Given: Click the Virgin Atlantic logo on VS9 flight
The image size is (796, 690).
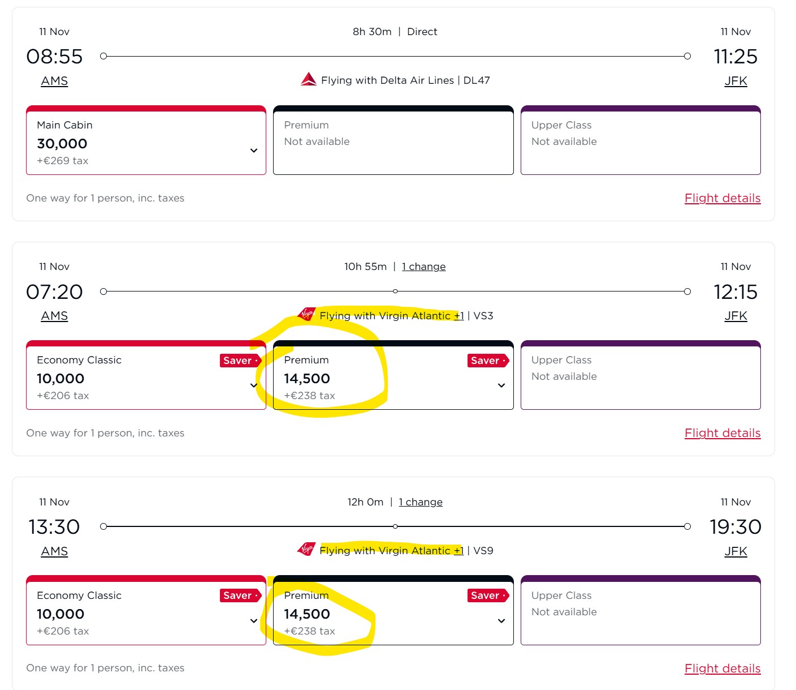Looking at the screenshot, I should [x=306, y=549].
